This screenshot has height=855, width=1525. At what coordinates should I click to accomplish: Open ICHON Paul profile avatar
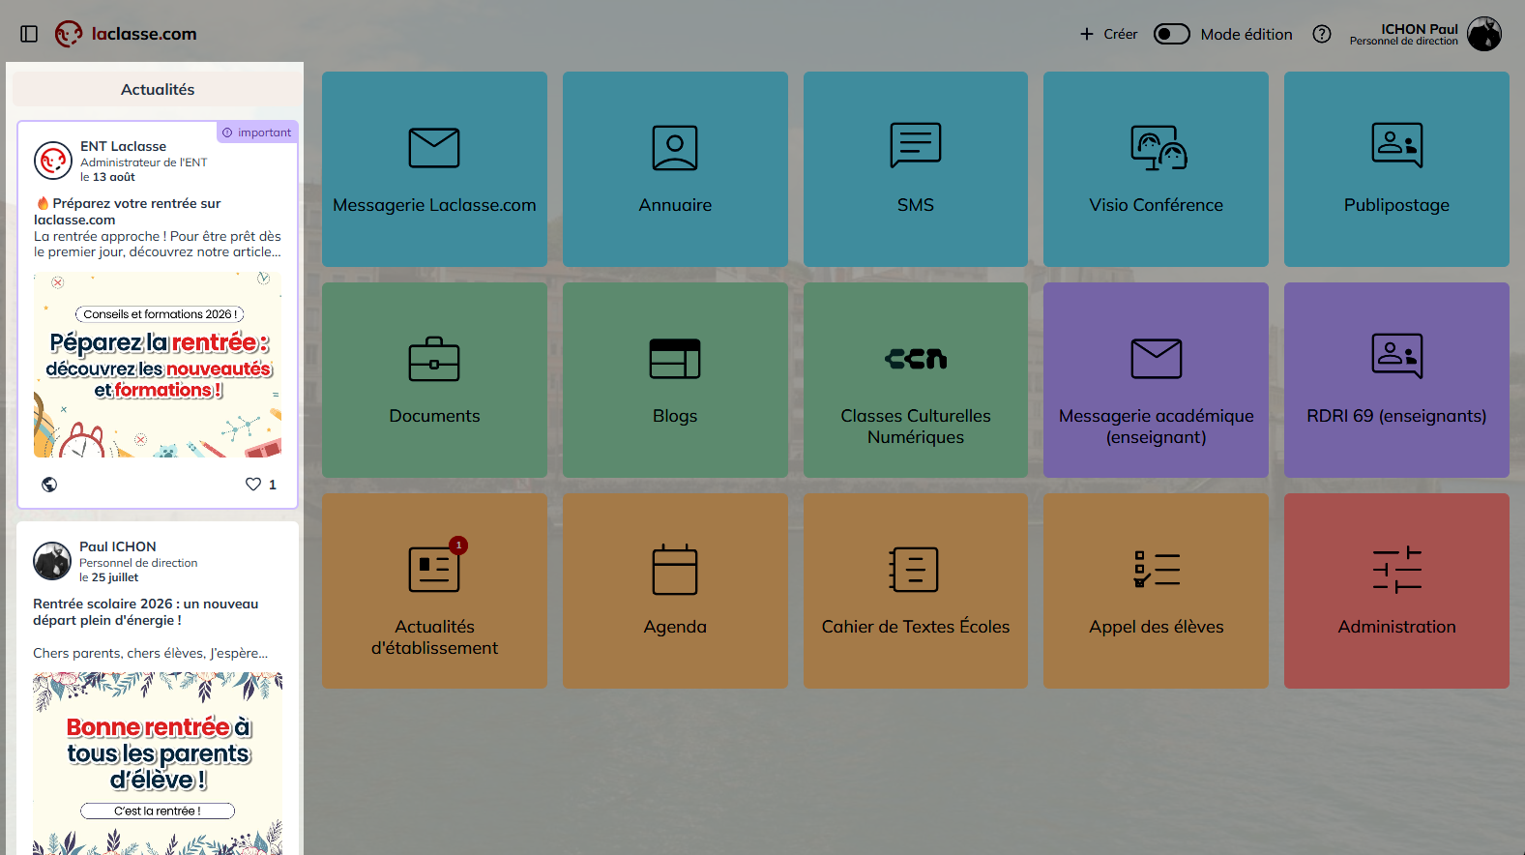click(1484, 34)
